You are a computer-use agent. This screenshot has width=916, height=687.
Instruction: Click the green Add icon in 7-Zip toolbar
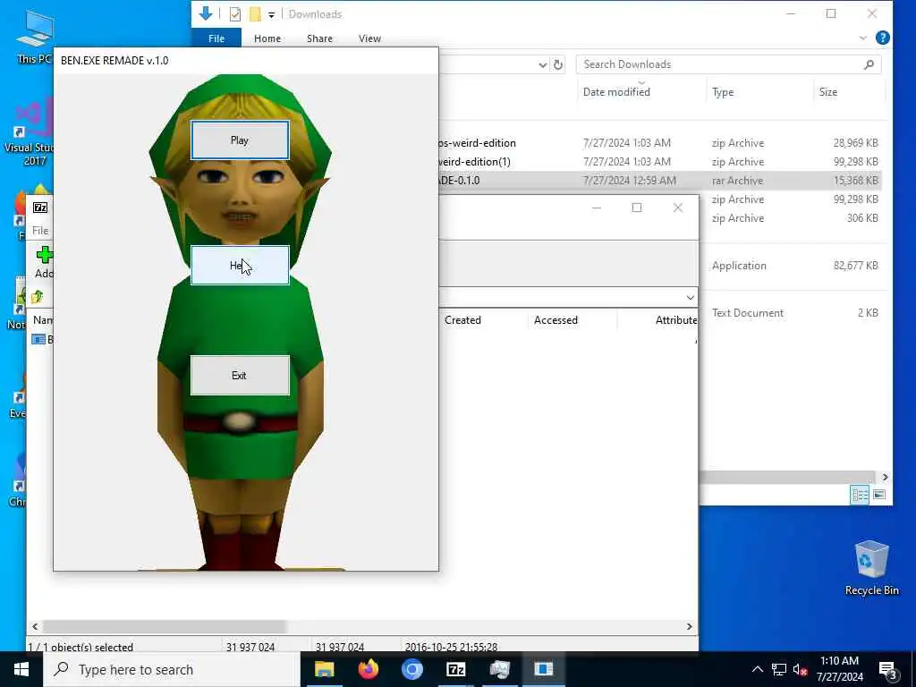click(45, 255)
